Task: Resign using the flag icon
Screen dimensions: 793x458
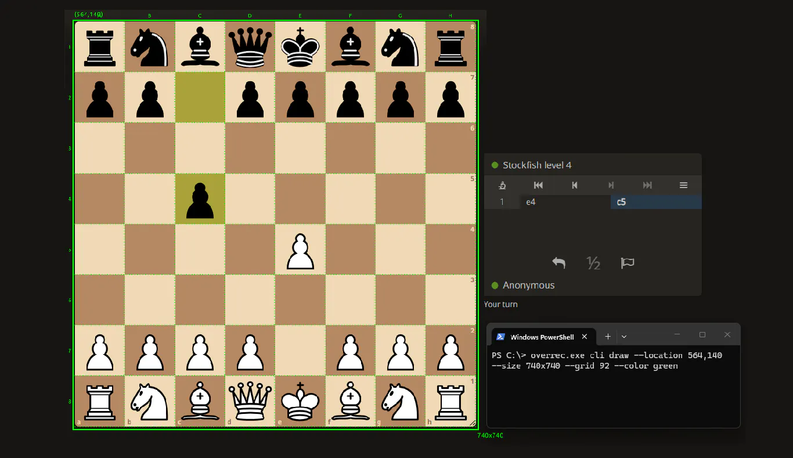Action: coord(628,263)
